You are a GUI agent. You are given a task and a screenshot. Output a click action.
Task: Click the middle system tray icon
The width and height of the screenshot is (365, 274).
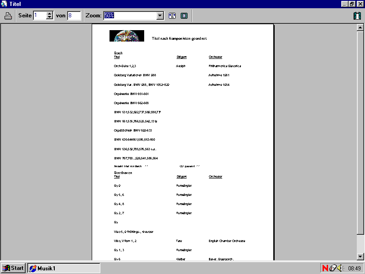(x=333, y=268)
